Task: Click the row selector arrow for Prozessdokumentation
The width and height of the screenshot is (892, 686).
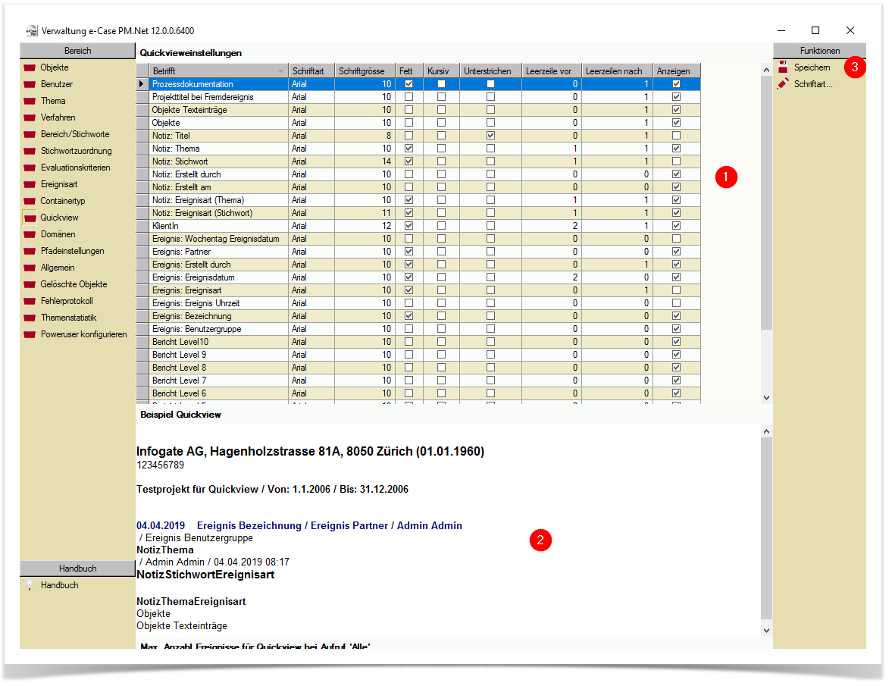Action: [141, 84]
